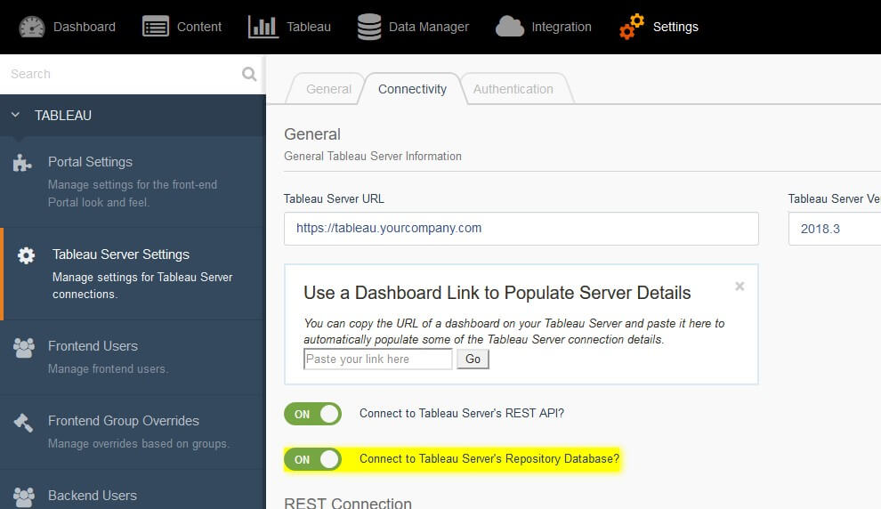
Task: Click the Tableau Server Settings gear icon
Action: (x=27, y=255)
